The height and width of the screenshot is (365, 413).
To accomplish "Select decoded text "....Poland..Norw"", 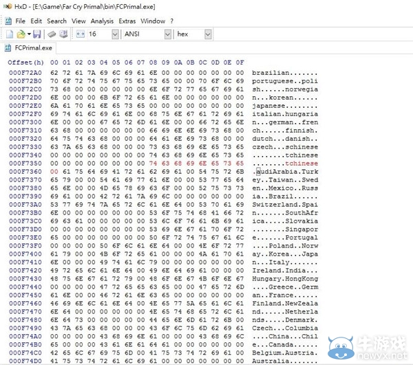I will [285, 246].
